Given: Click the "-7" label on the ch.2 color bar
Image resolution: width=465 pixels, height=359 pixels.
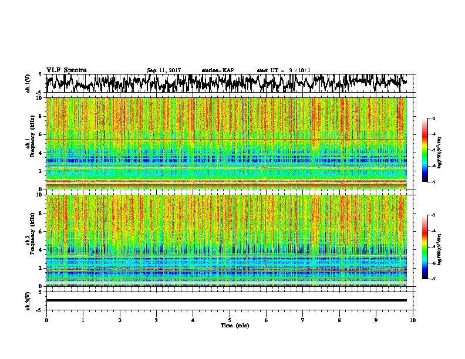Looking at the screenshot, I should coord(433,279).
